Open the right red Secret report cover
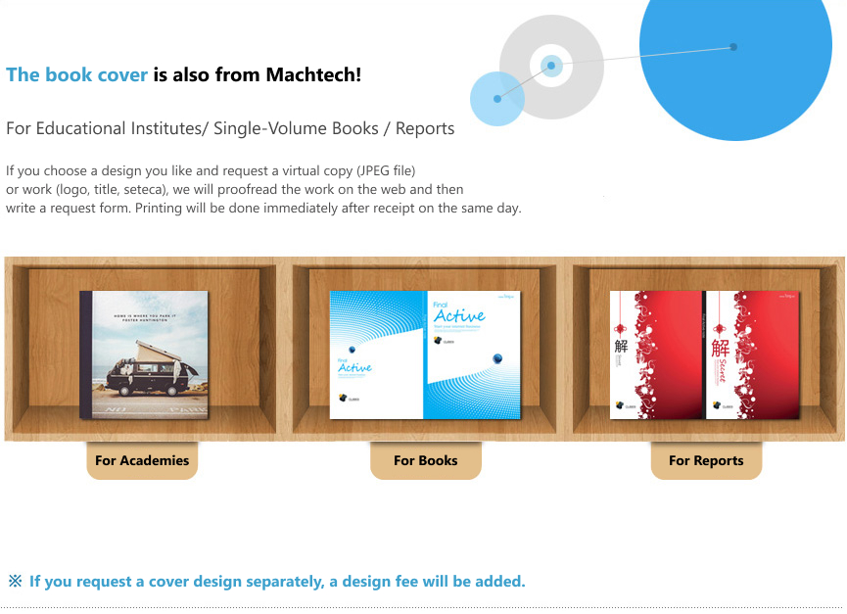The height and width of the screenshot is (614, 847). point(752,354)
